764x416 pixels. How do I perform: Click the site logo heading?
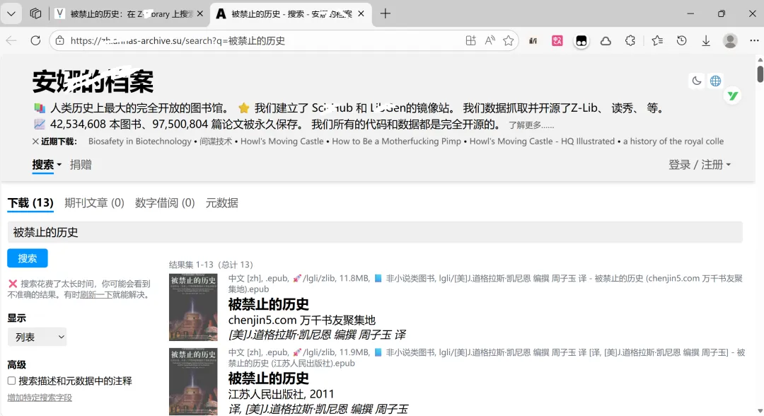click(x=93, y=81)
